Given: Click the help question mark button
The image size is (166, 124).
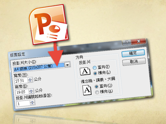Looking at the screenshot, I should 127,42.
